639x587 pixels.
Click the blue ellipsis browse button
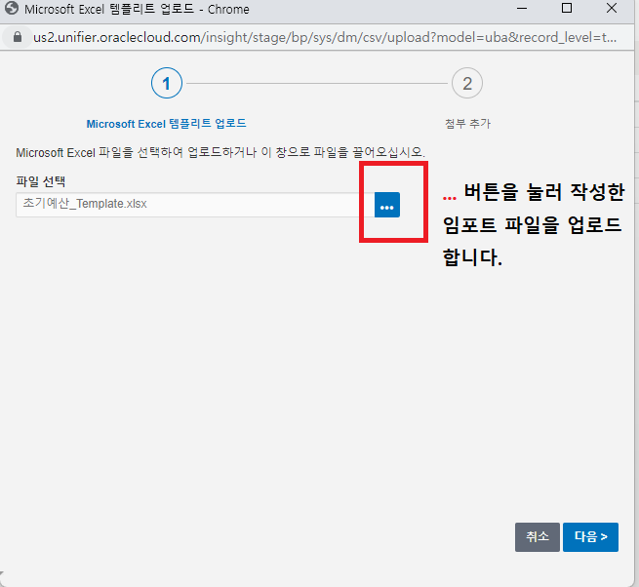(x=387, y=206)
